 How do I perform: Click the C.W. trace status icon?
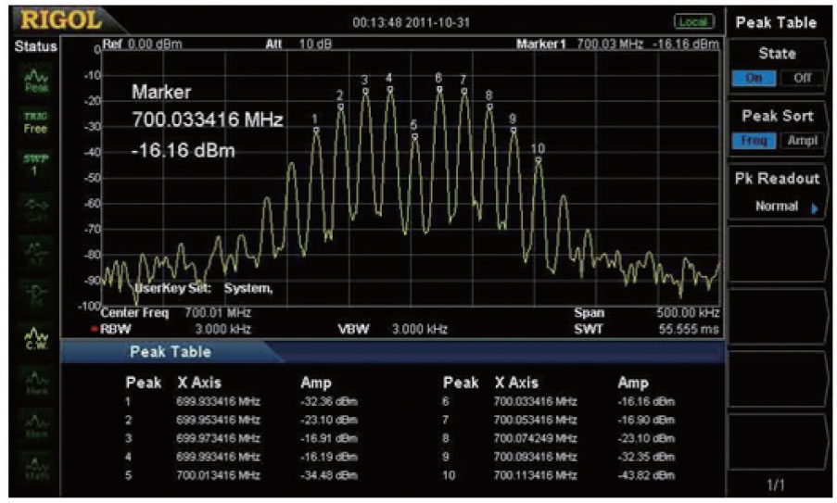tap(33, 342)
